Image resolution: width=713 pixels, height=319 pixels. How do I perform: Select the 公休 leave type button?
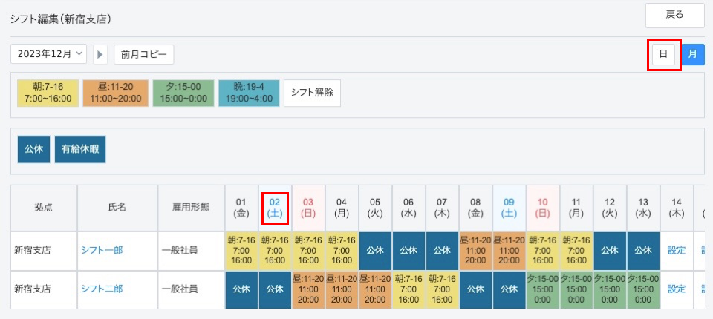click(x=33, y=149)
